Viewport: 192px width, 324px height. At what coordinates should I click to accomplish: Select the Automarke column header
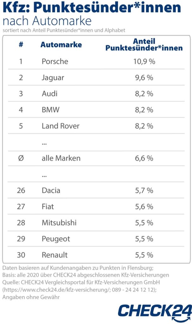61,45
